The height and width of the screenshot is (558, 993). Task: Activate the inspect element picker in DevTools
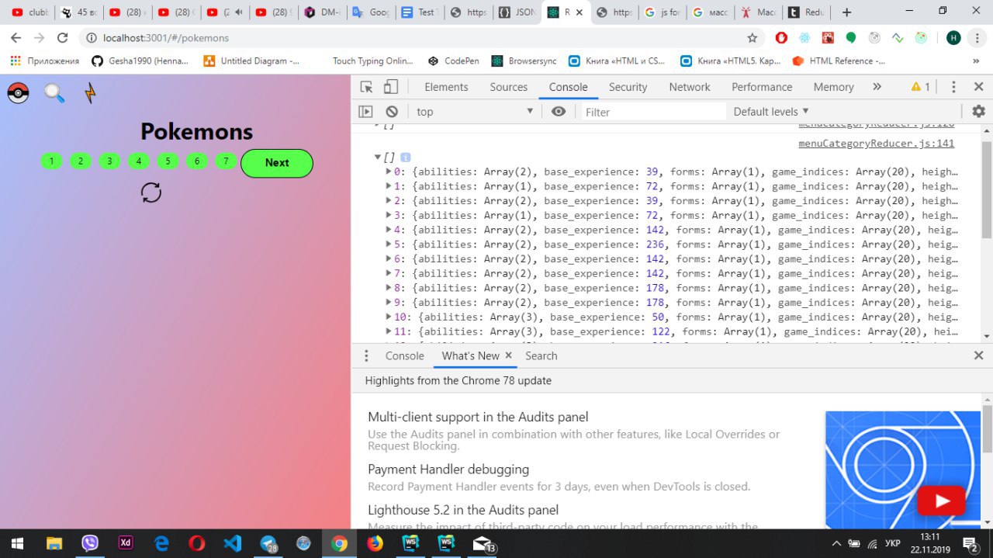[366, 87]
